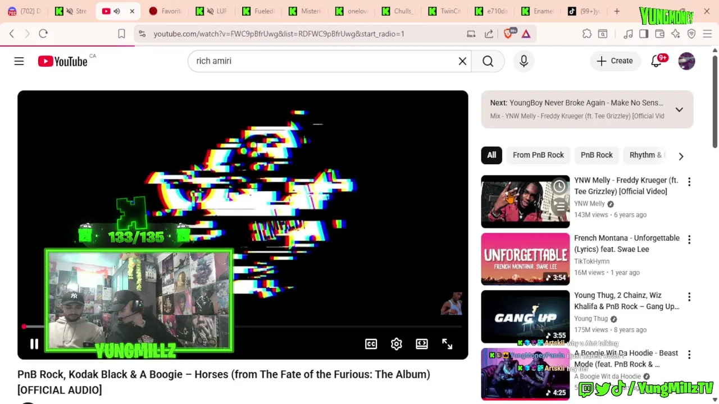Open the YNW Melly Freddy Krueger thumbnail

pyautogui.click(x=525, y=201)
